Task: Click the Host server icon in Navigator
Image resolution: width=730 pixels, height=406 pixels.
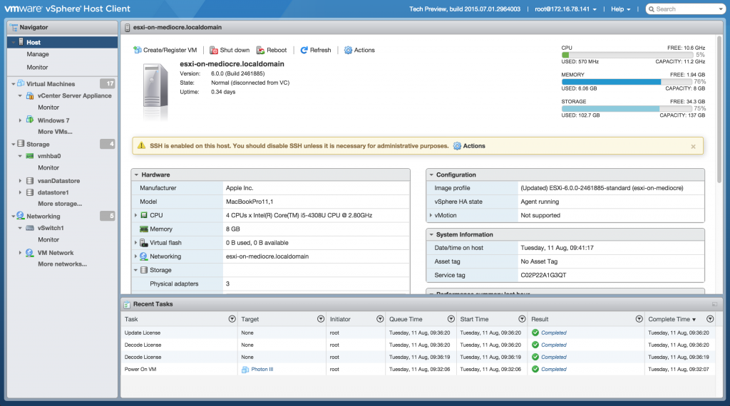Action: [x=21, y=42]
